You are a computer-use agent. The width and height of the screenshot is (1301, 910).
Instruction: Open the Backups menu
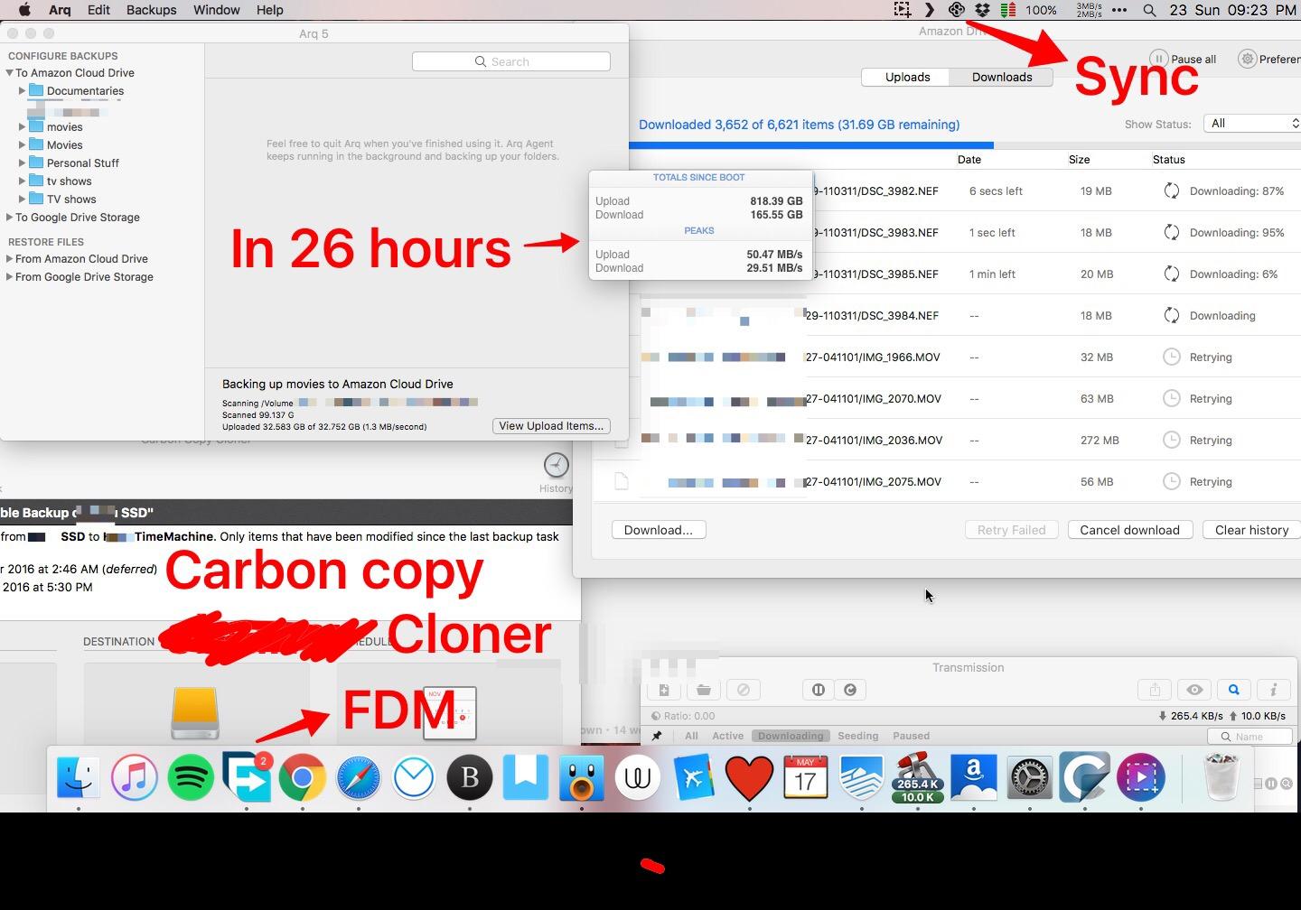[151, 10]
